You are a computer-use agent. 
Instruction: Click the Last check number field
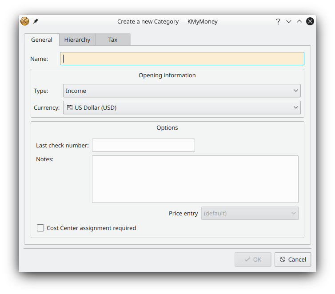pyautogui.click(x=143, y=145)
